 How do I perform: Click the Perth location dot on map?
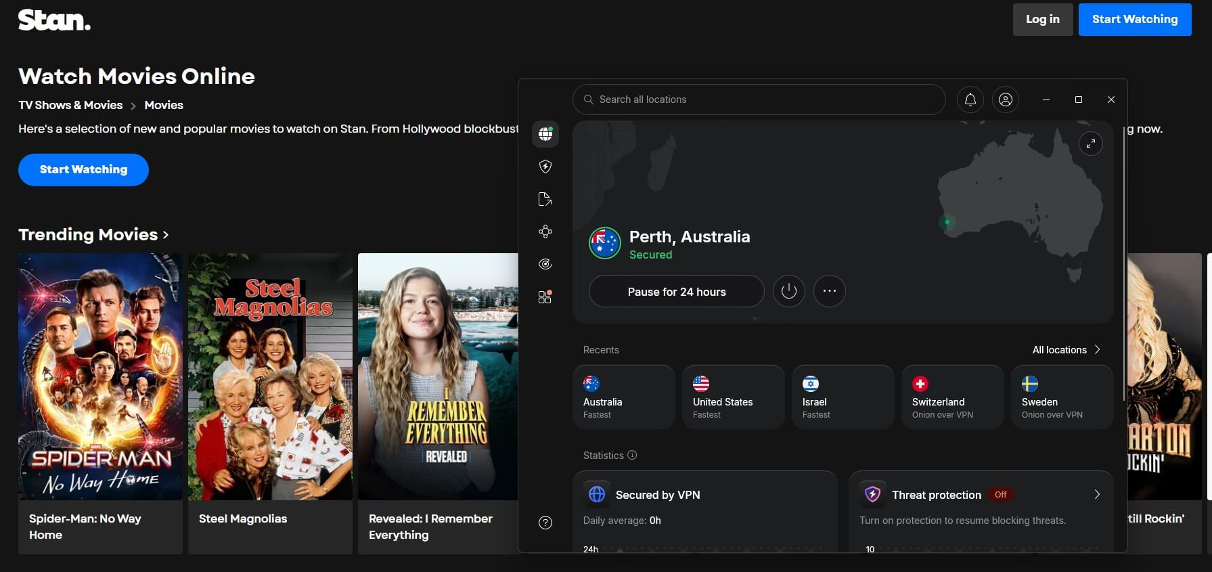pyautogui.click(x=947, y=222)
